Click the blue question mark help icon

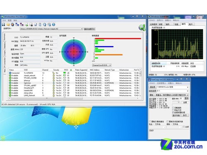[53, 25]
